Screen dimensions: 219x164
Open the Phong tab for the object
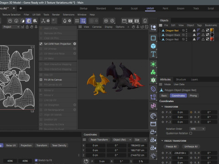[x=193, y=96]
